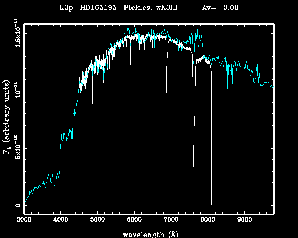This screenshot has width=298, height=238.
Task: Click the white vertical cutoff edge at 4500 Å
Action: 79,147
